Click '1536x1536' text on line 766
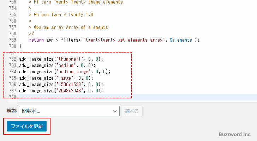Image resolution: width=257 pixels, height=141 pixels. (x=70, y=84)
